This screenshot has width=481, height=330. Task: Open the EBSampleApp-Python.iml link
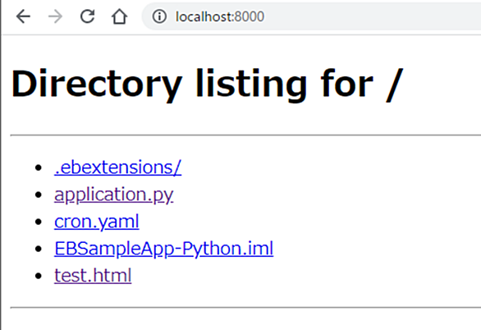coord(164,249)
